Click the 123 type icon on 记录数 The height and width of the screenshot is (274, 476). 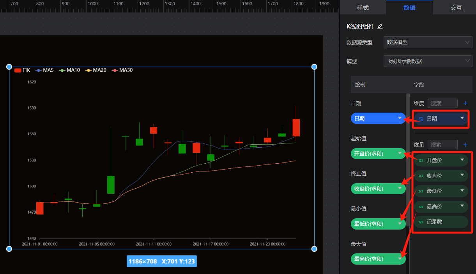(421, 222)
